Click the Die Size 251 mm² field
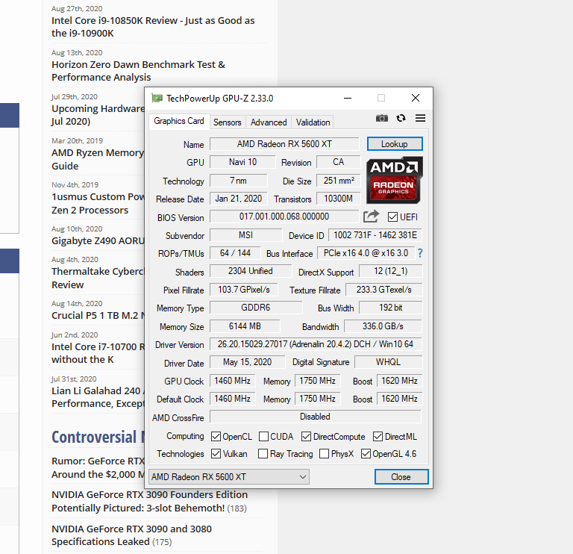The height and width of the screenshot is (554, 573). click(x=339, y=180)
